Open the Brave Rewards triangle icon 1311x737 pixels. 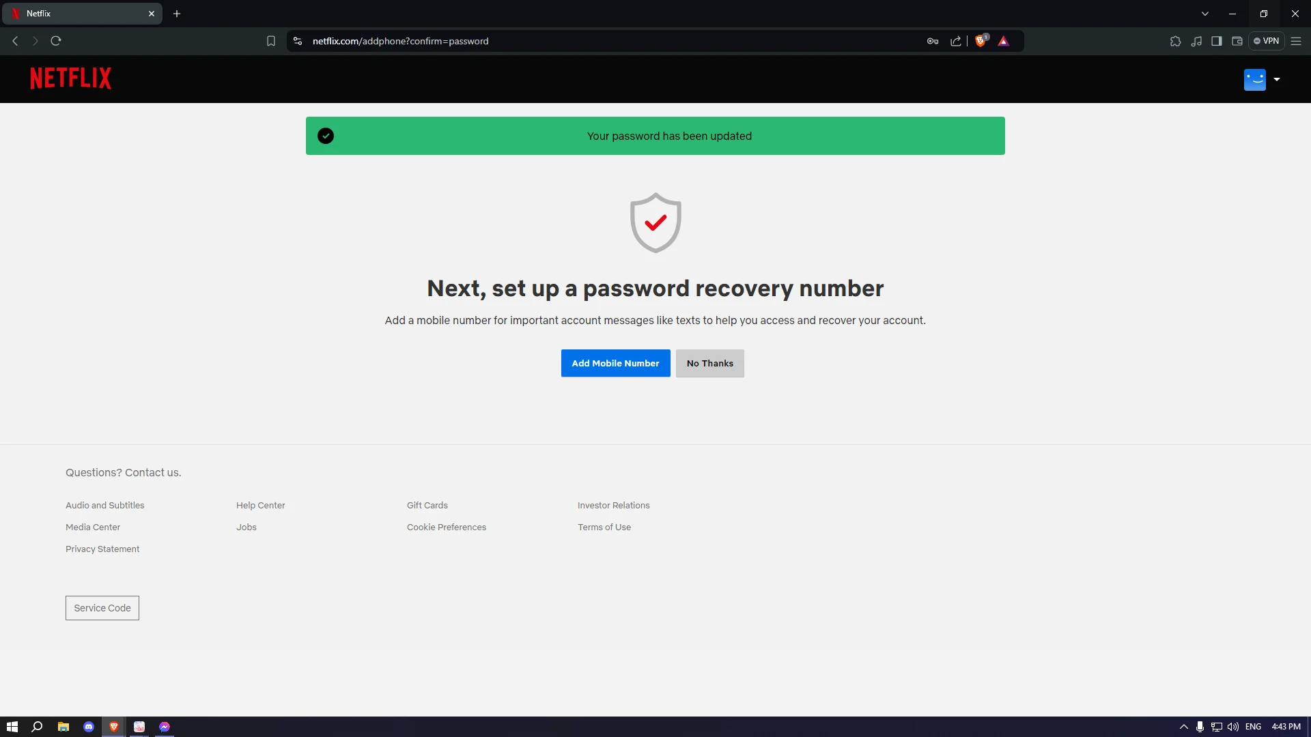click(x=1004, y=41)
